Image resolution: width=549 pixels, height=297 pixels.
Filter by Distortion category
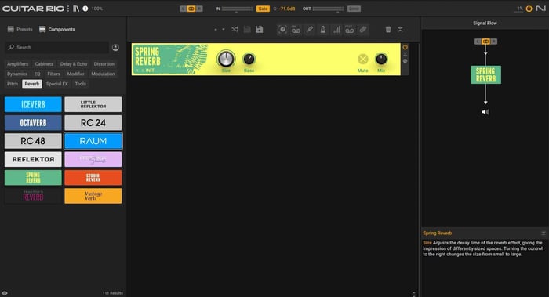pyautogui.click(x=104, y=64)
